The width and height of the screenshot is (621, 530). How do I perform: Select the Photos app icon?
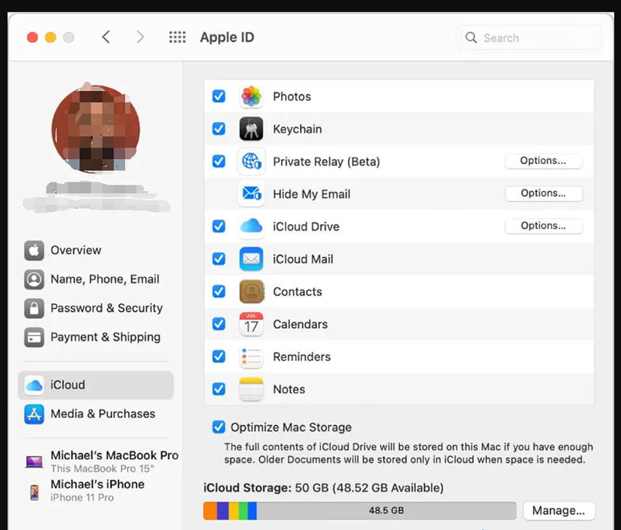pyautogui.click(x=251, y=96)
